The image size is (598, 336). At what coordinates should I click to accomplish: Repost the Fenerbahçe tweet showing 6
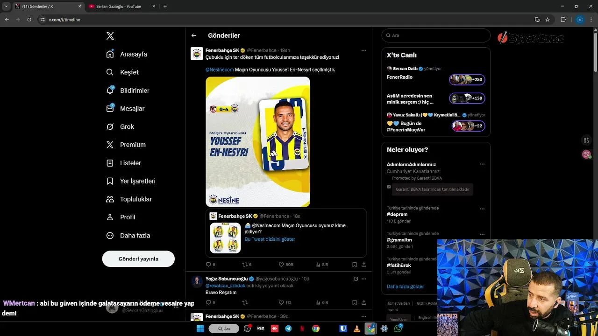pyautogui.click(x=247, y=265)
